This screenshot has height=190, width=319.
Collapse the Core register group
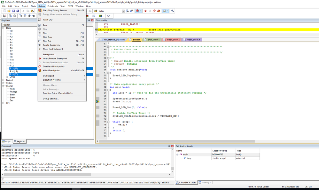pos(4,28)
